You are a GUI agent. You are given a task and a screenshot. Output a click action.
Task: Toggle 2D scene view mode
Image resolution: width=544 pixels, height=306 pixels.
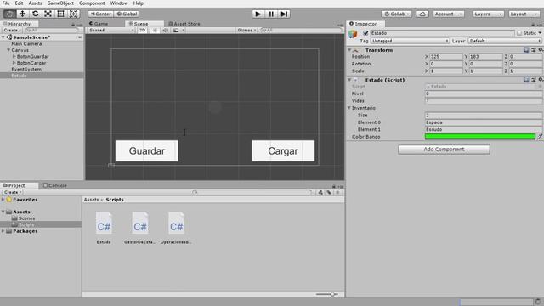coord(142,31)
